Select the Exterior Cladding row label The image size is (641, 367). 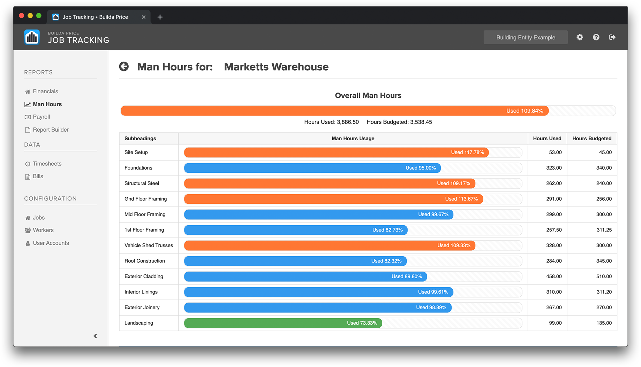pos(144,276)
